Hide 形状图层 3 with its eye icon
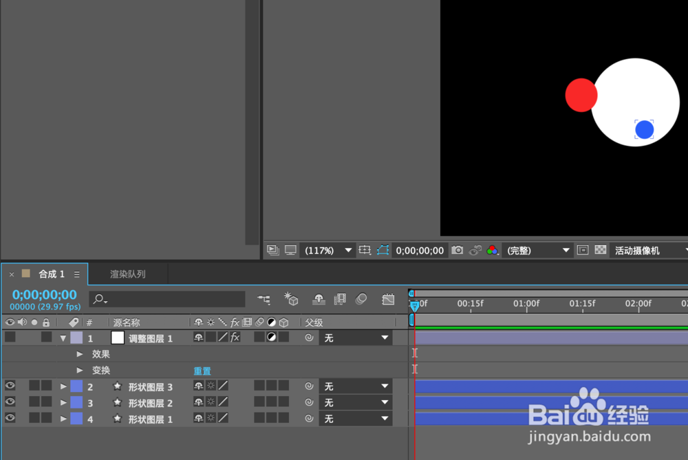The width and height of the screenshot is (688, 460). (10, 386)
